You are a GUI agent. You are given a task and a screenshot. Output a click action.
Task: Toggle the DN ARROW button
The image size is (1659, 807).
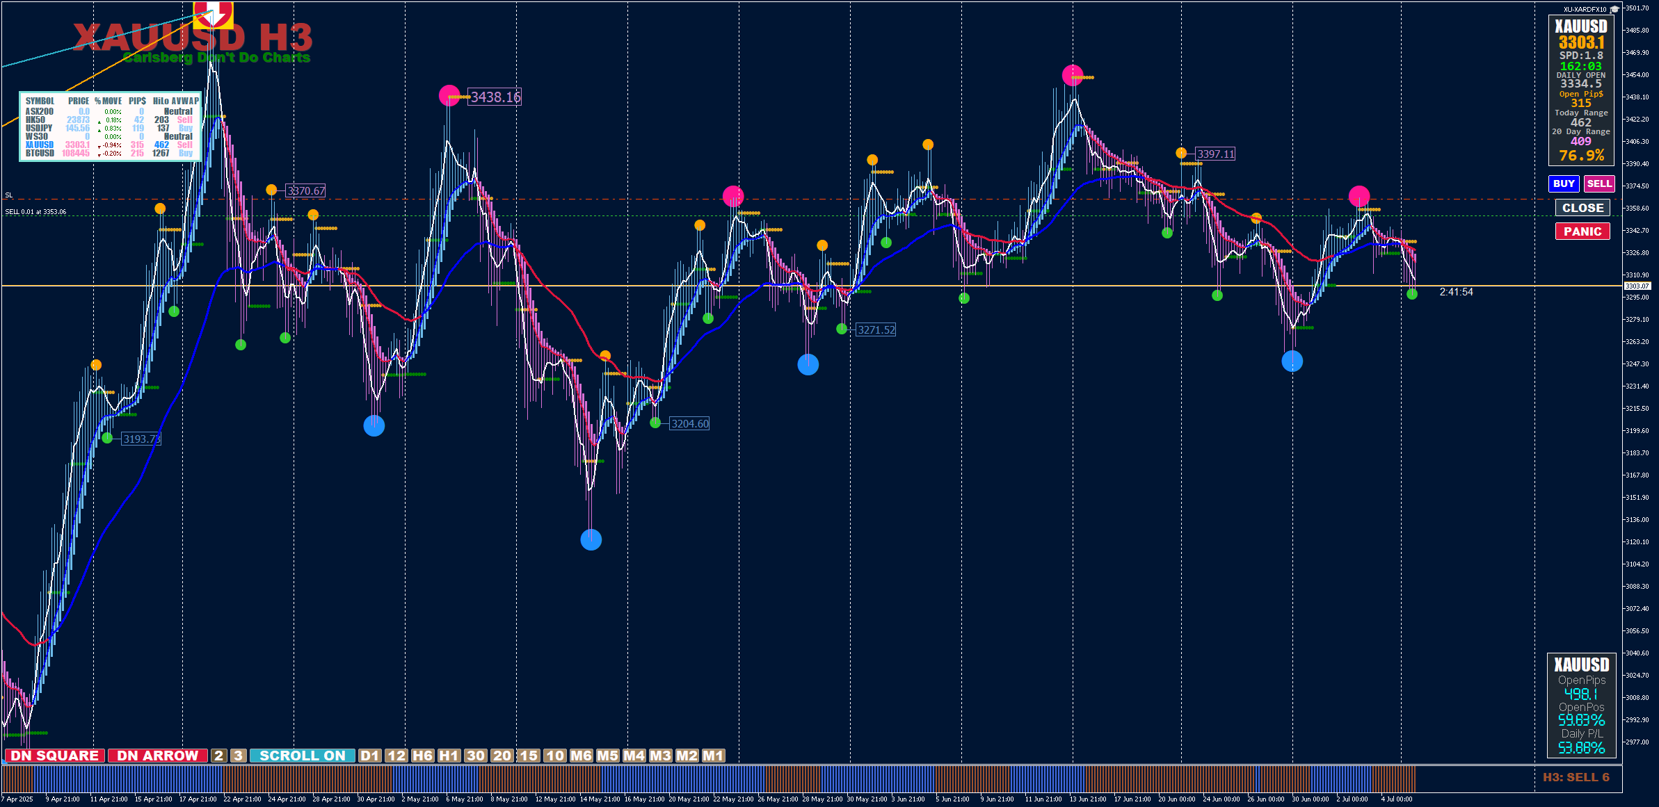[157, 756]
